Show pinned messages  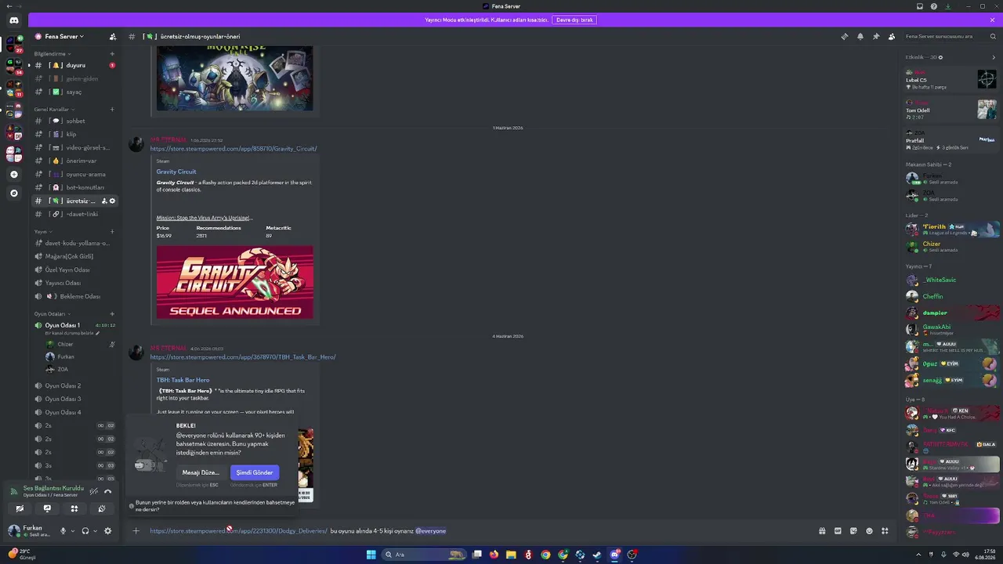pyautogui.click(x=876, y=36)
